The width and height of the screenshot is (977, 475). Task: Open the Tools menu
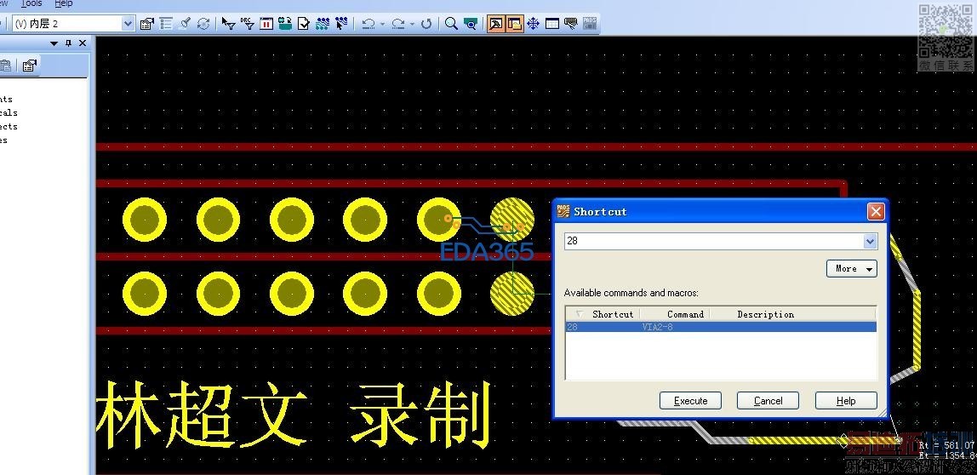tap(31, 3)
